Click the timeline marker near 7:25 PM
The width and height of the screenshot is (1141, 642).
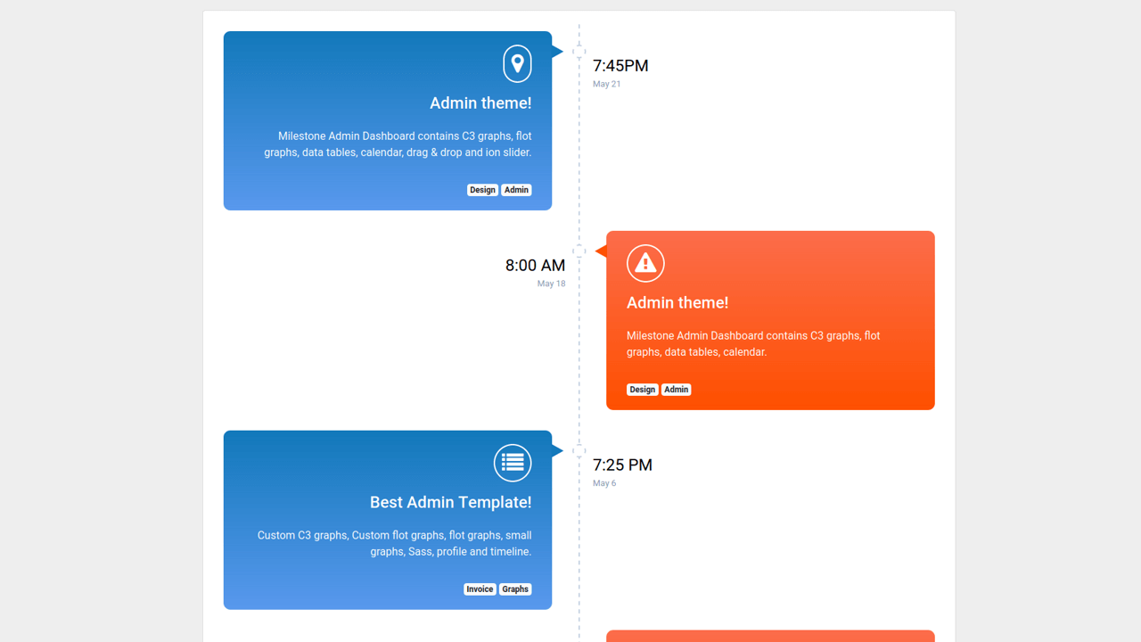point(580,450)
